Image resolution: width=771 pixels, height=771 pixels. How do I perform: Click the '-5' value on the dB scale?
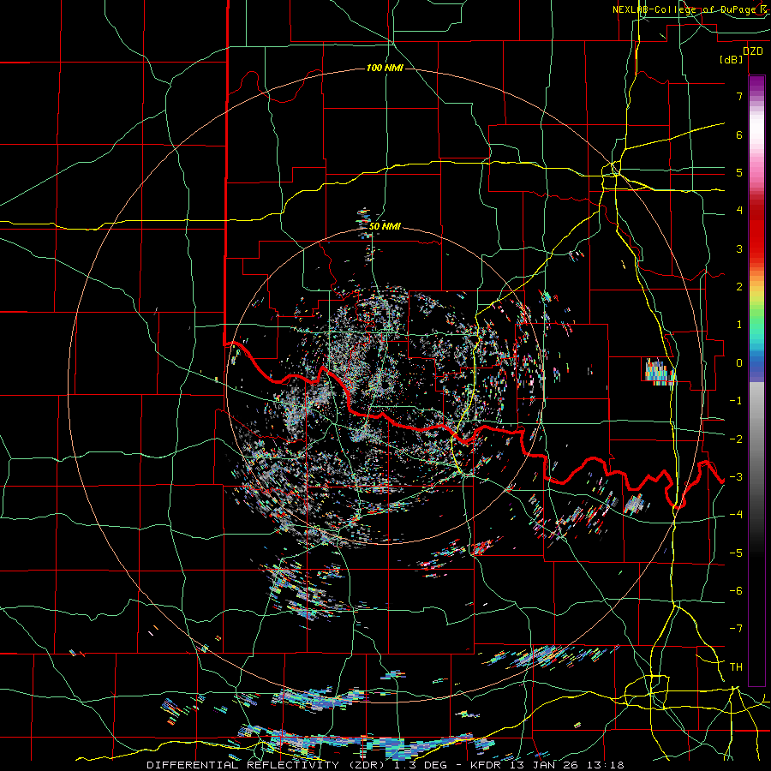(736, 553)
